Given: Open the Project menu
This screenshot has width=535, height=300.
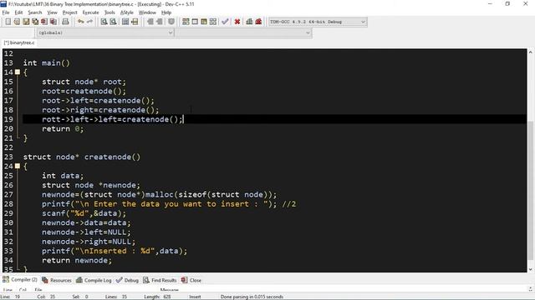Looking at the screenshot, I should (70, 12).
